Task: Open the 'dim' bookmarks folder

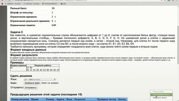Action: point(63,4)
